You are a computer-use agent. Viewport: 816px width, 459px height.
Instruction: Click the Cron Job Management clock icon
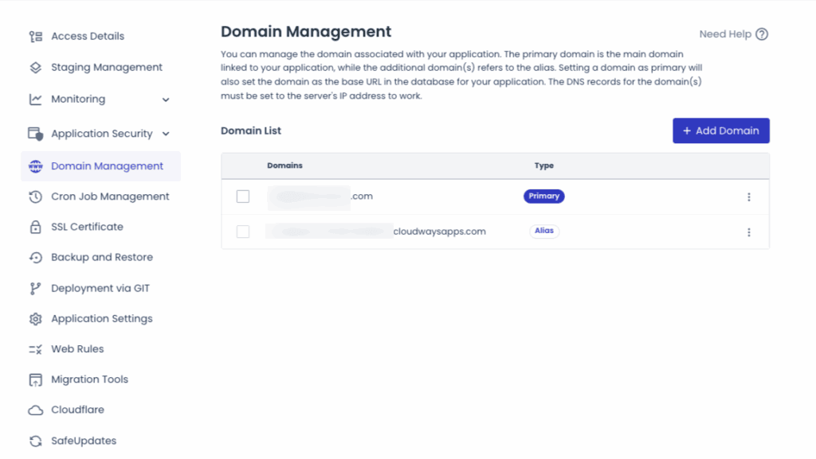[35, 196]
